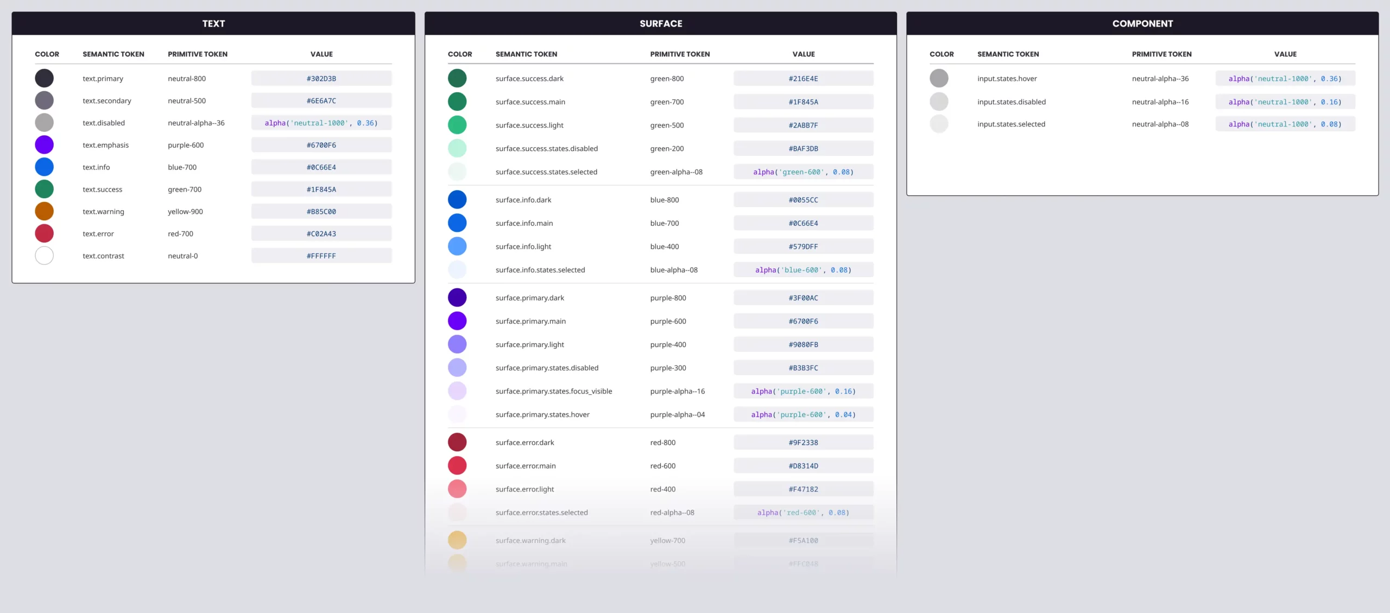
Task: Click alpha('purple-600', 0.04) value
Action: point(804,414)
